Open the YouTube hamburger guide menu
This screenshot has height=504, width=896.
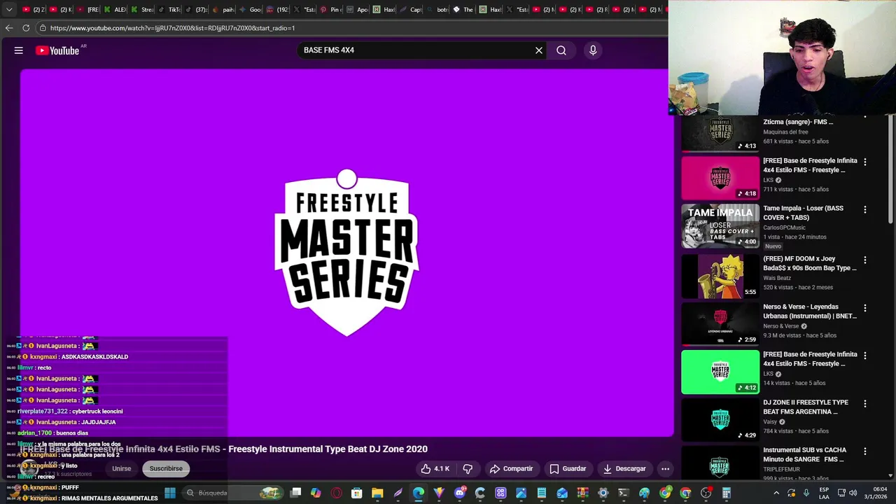(19, 50)
